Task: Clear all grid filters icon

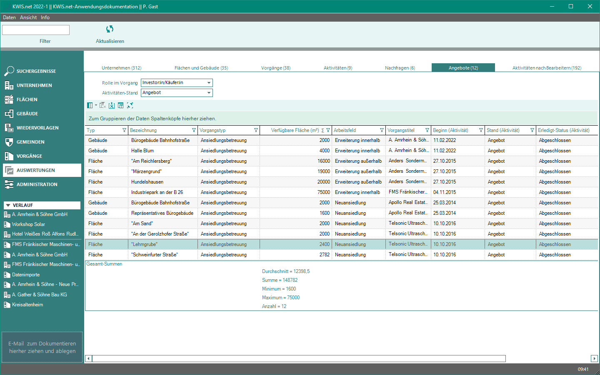Action: point(102,105)
